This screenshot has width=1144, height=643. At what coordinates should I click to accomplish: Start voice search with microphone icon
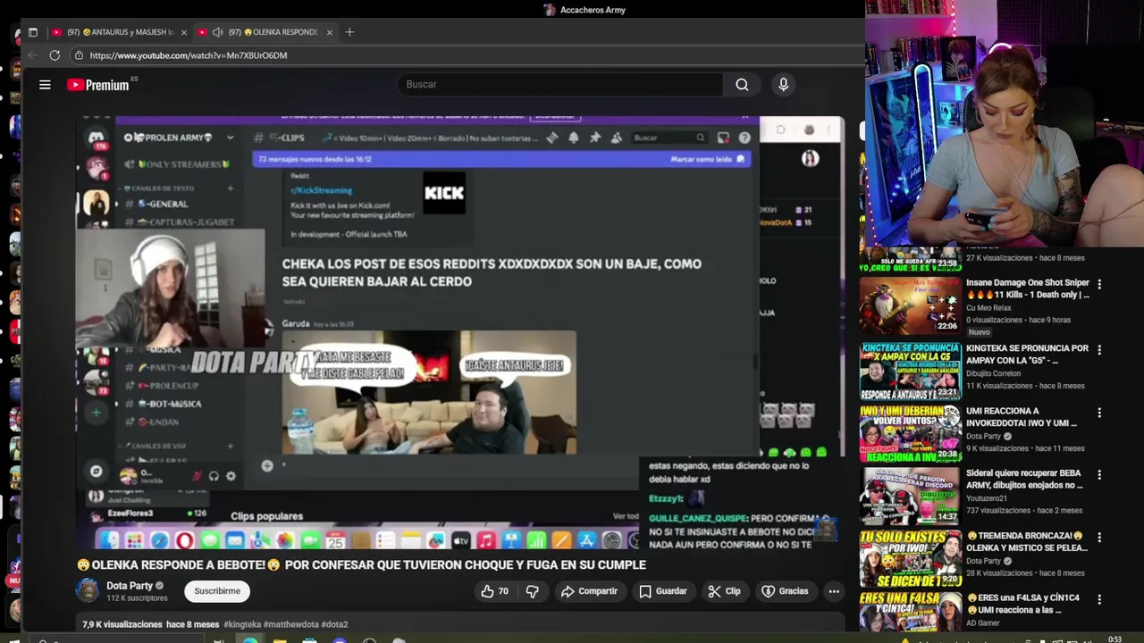coord(783,85)
